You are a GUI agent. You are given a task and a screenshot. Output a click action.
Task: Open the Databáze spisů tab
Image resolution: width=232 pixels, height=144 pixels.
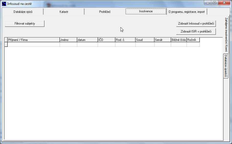[23, 12]
